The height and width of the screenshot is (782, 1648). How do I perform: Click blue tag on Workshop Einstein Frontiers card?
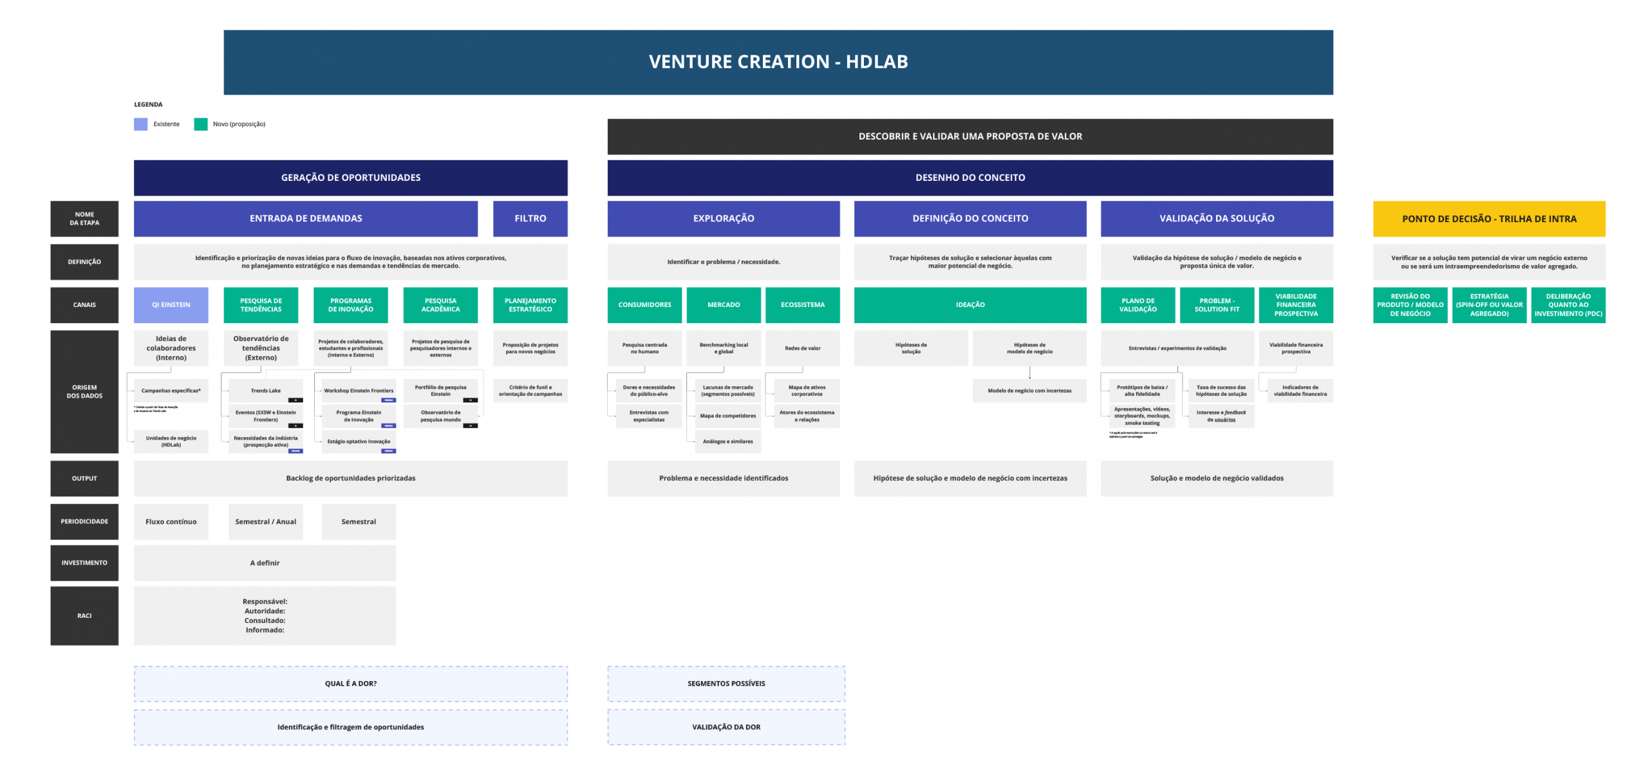click(388, 400)
